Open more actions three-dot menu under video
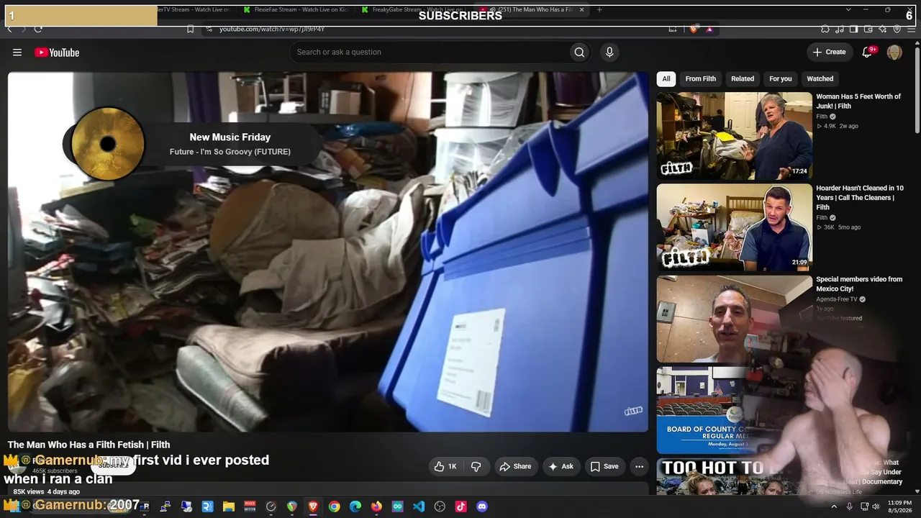 pyautogui.click(x=639, y=466)
